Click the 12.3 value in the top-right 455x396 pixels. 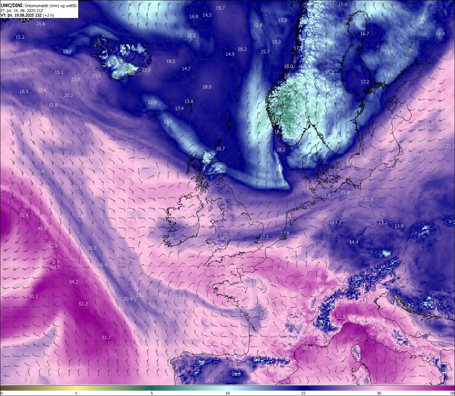pos(440,33)
